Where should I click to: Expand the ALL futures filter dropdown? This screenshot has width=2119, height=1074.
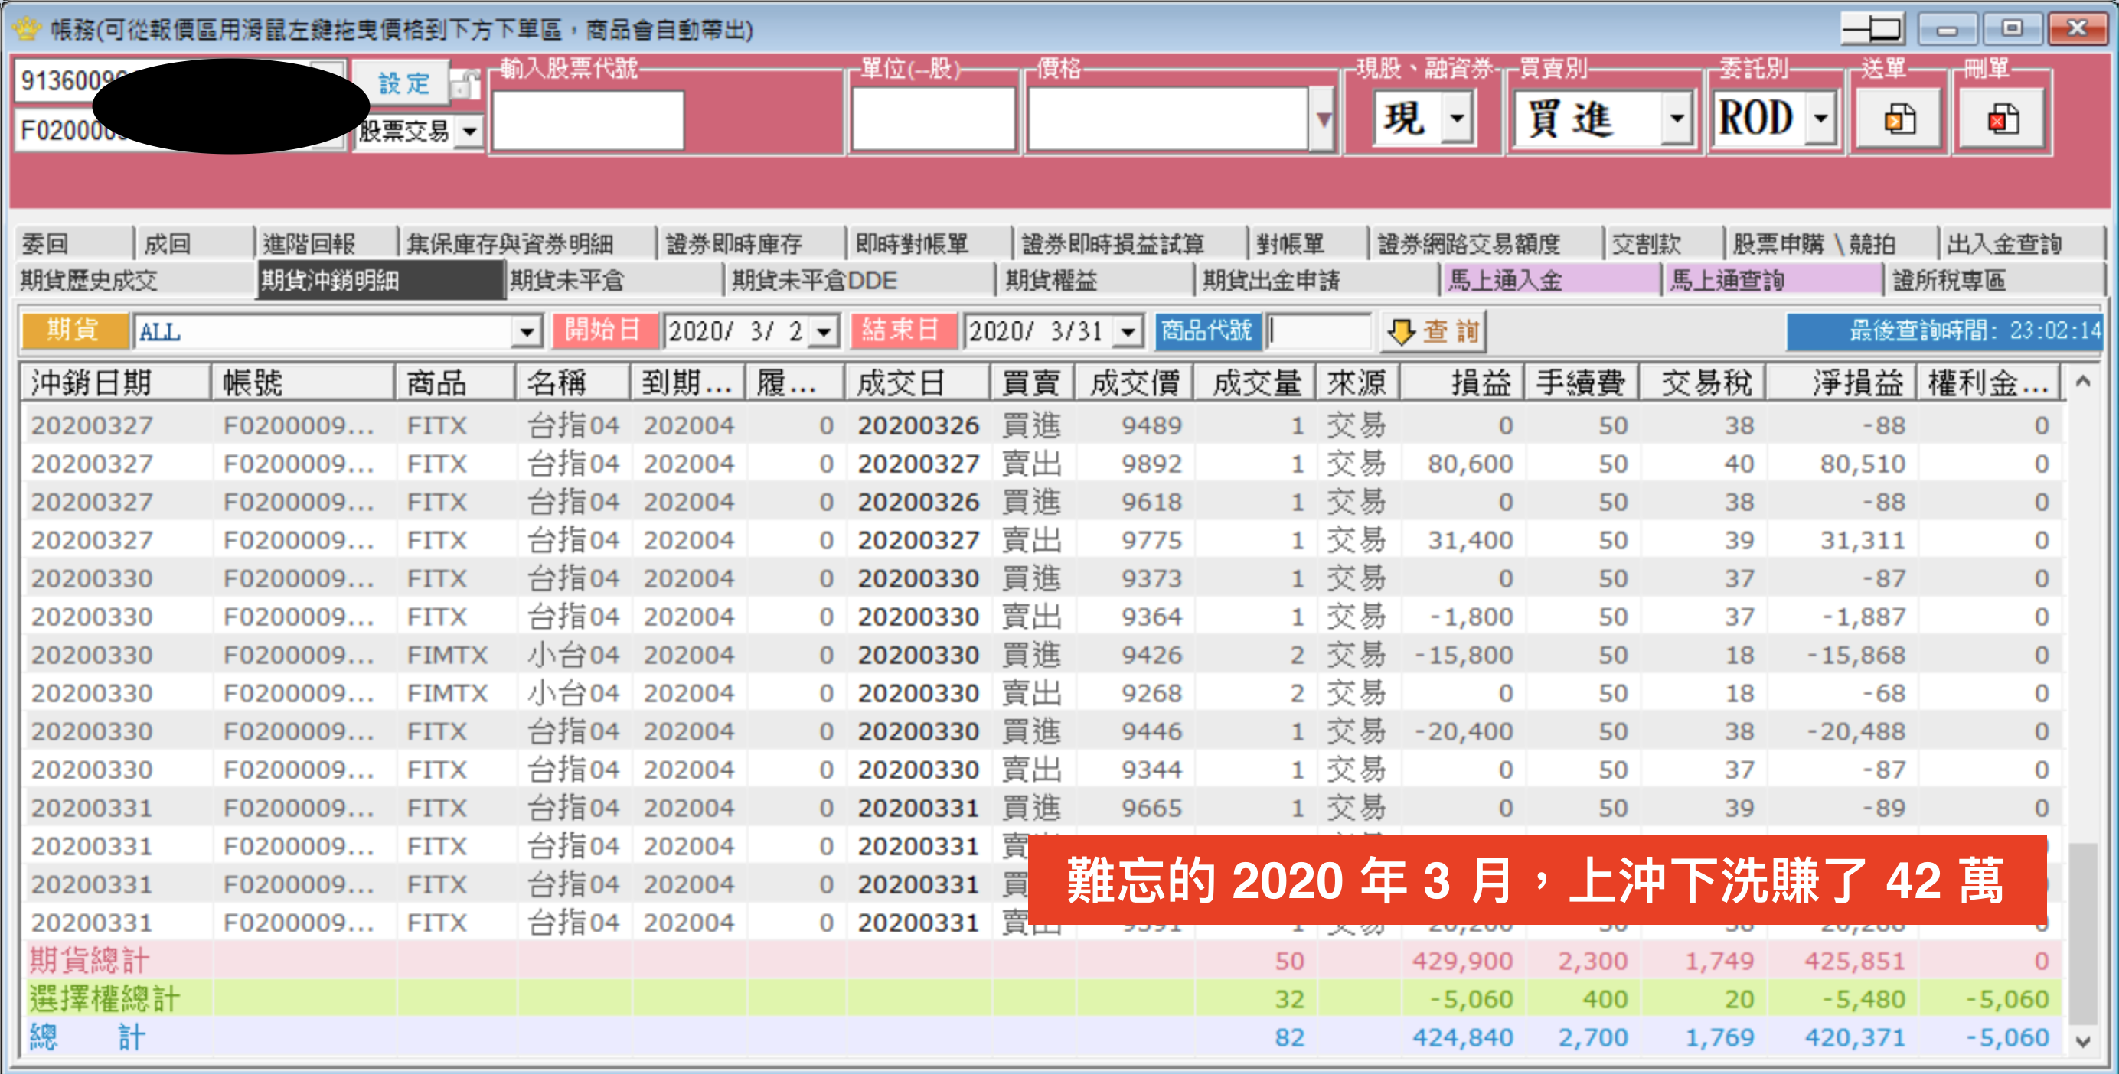click(527, 331)
